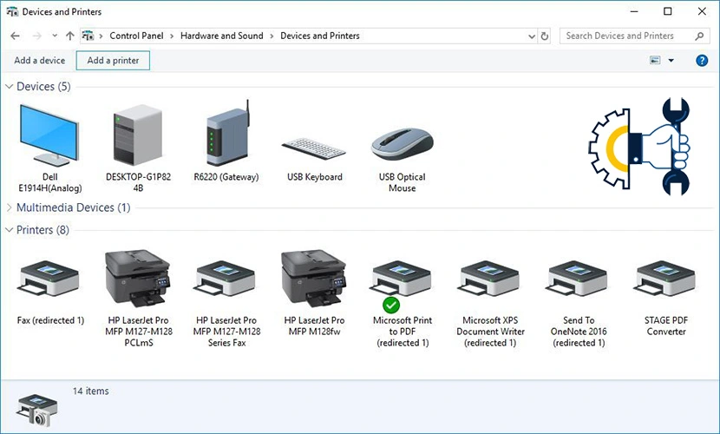Click the Control Panel breadcrumb
720x434 pixels.
(136, 36)
